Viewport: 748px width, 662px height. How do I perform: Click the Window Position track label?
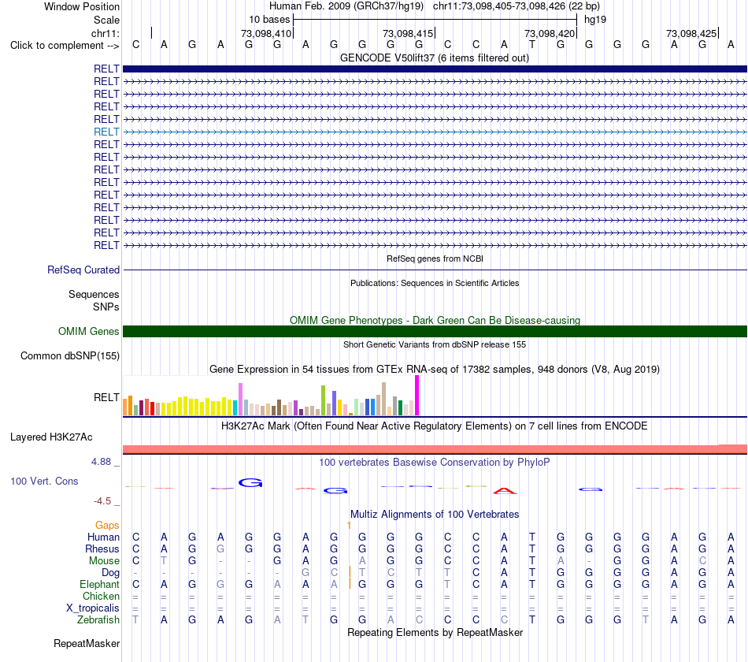point(82,6)
